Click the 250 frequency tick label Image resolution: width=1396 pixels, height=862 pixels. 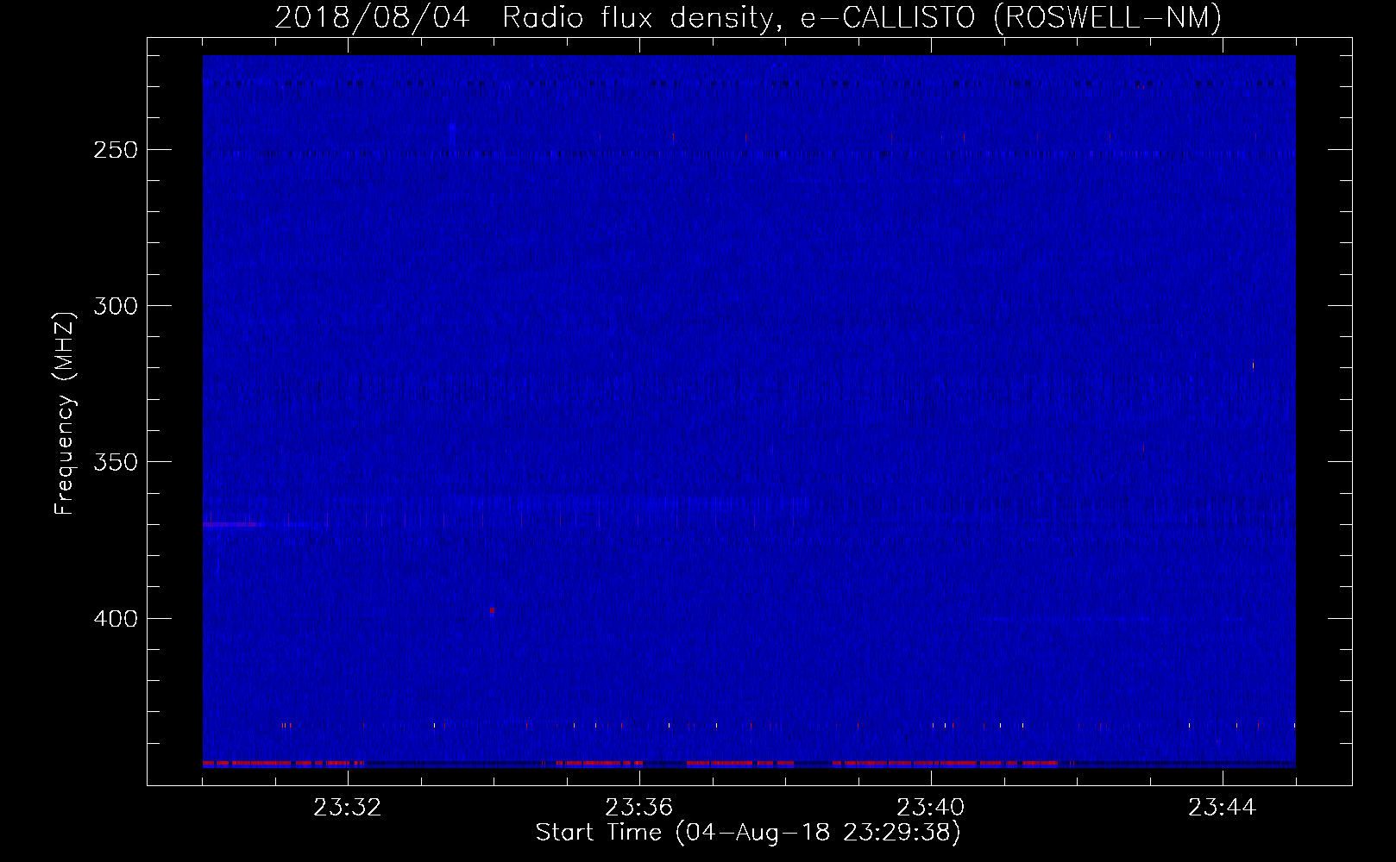[116, 150]
